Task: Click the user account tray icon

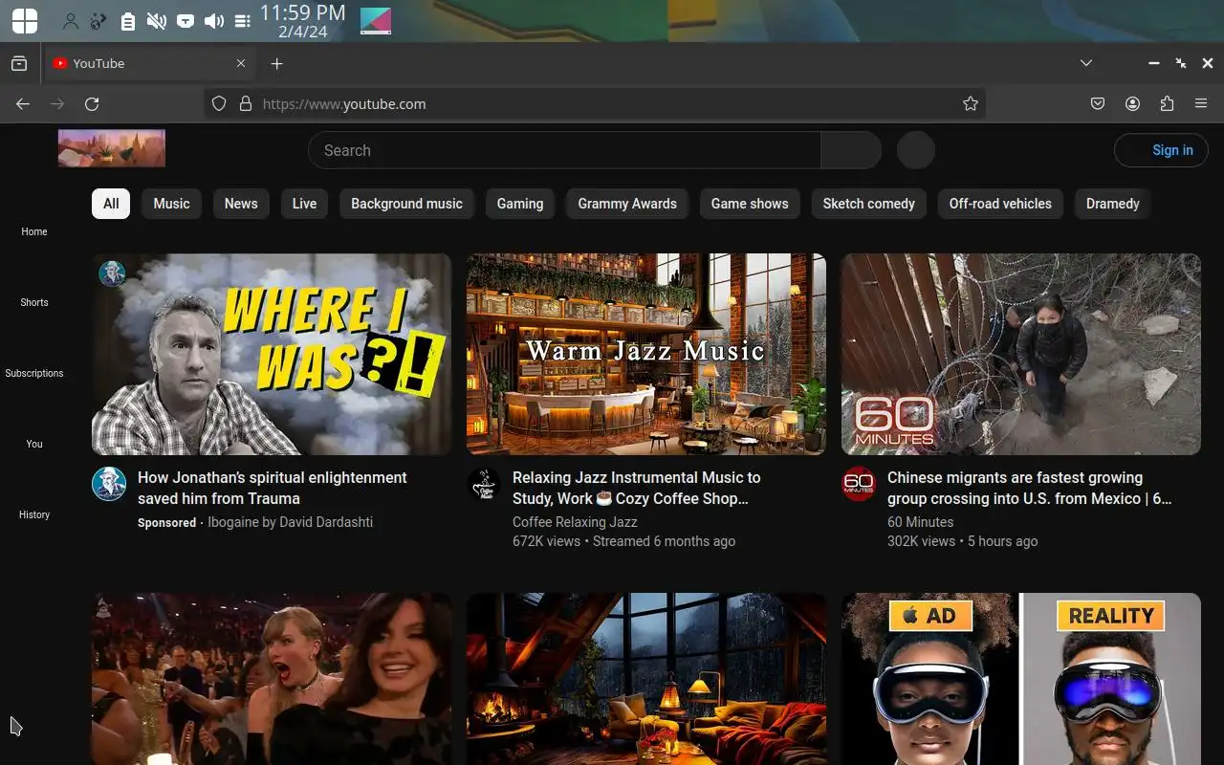Action: (71, 21)
